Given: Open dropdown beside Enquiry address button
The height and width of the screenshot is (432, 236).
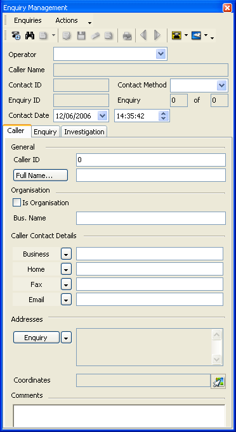Looking at the screenshot, I should (x=66, y=338).
